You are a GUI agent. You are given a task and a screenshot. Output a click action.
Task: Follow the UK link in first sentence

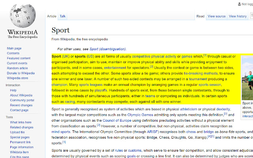(66, 56)
